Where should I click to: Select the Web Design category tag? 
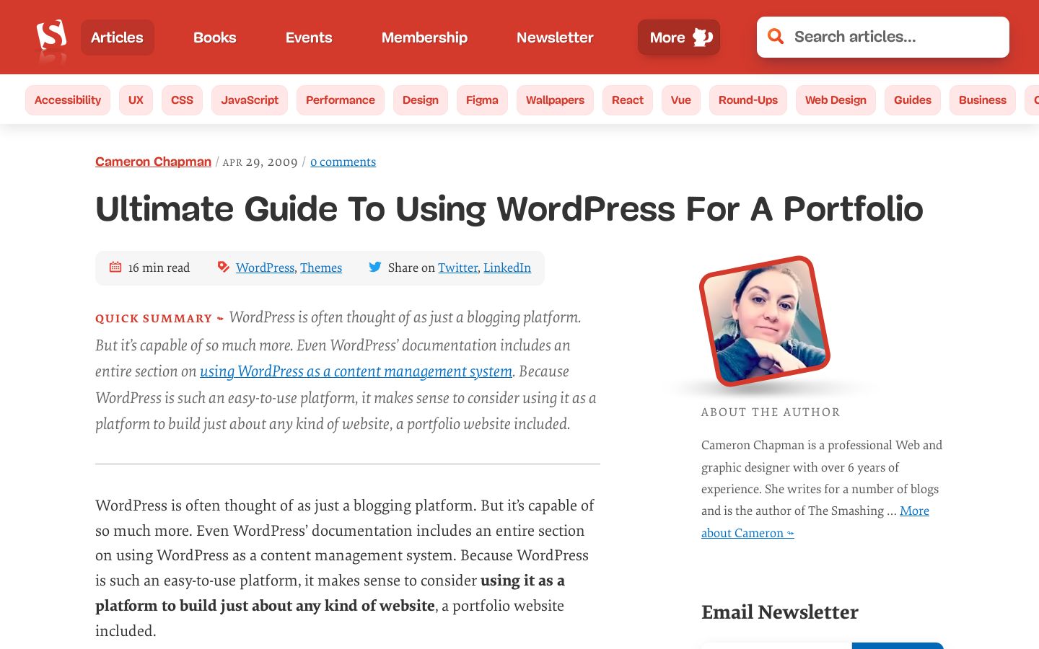tap(836, 100)
